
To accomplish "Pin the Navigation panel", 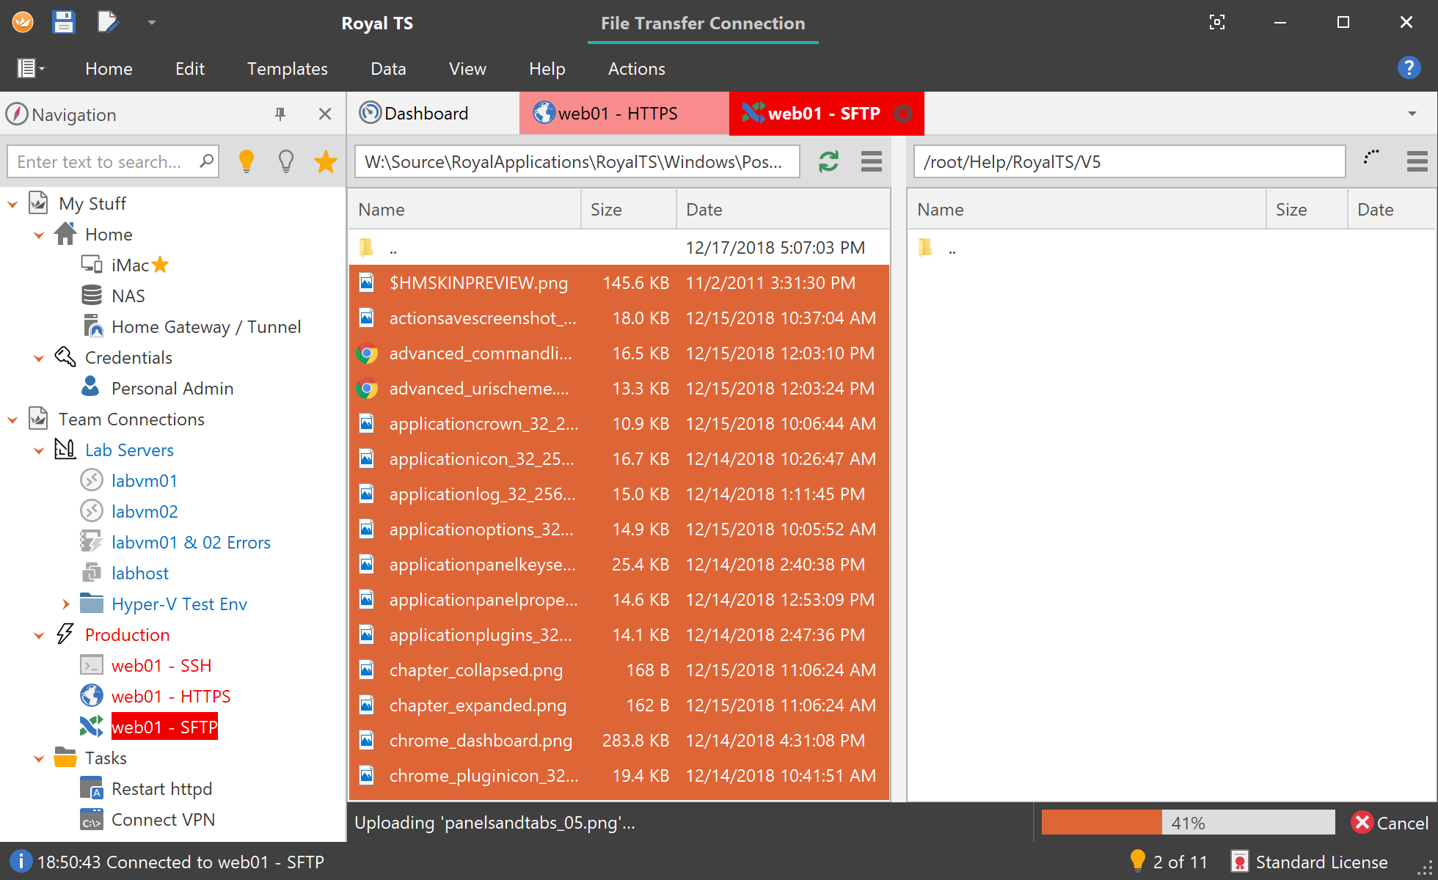I will [280, 114].
